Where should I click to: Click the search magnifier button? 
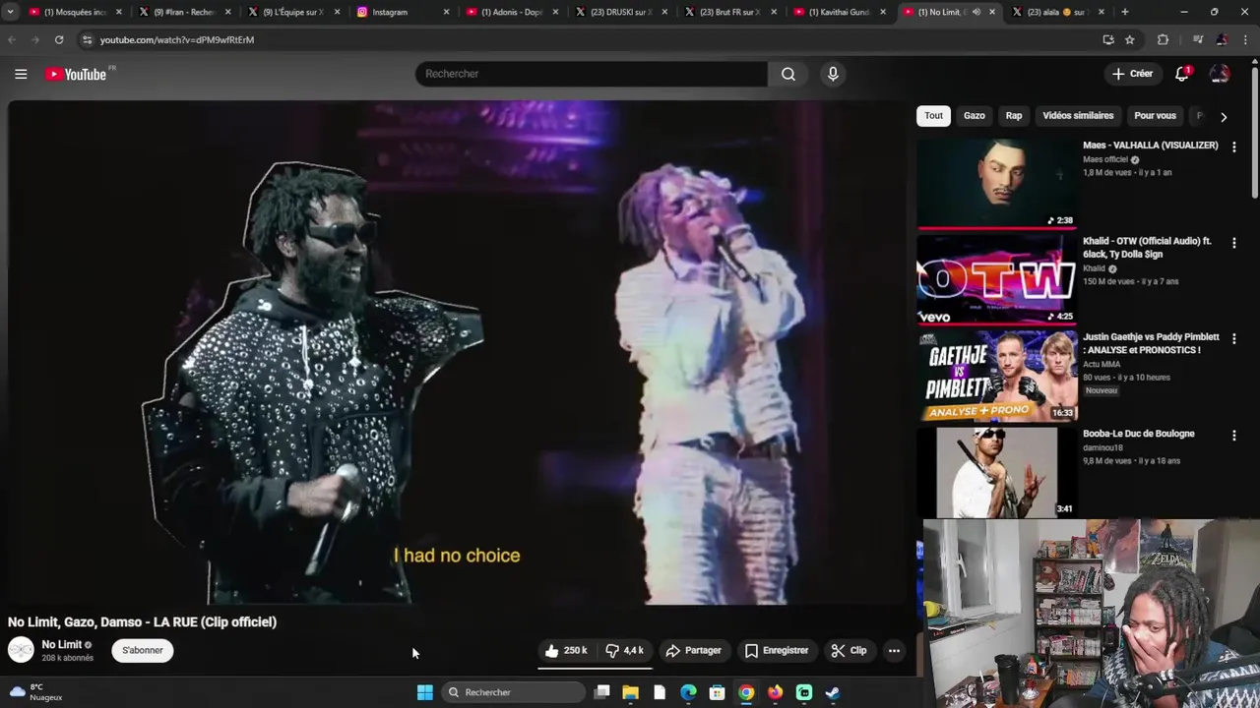coord(788,74)
